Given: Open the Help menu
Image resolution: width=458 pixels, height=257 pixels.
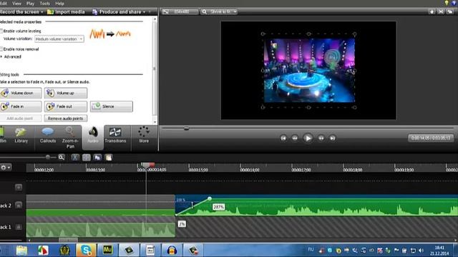Looking at the screenshot, I should click(59, 4).
